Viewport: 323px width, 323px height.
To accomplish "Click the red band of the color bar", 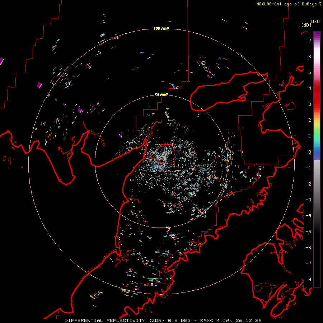I will pyautogui.click(x=317, y=98).
